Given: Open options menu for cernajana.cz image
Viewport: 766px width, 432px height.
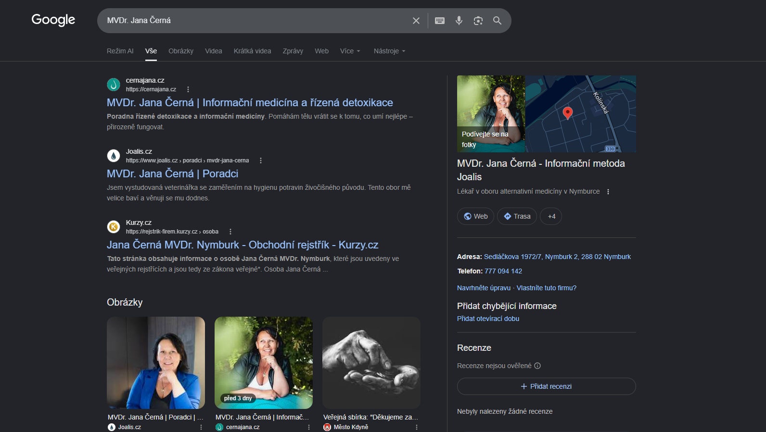Looking at the screenshot, I should (x=309, y=427).
